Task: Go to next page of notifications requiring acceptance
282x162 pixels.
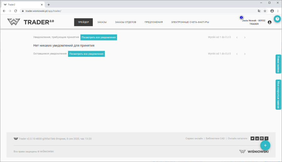Action: pos(245,37)
